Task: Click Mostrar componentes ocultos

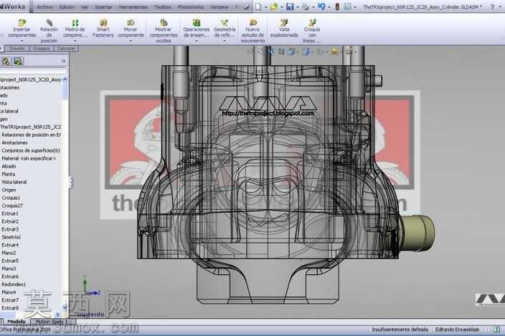Action: pos(164,31)
